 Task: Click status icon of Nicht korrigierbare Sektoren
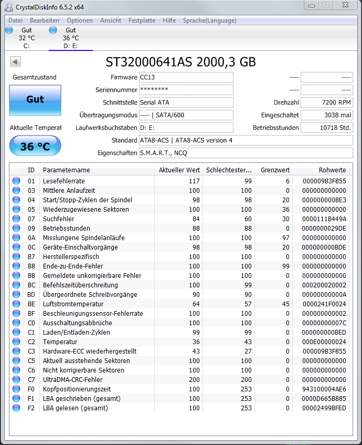point(16,370)
